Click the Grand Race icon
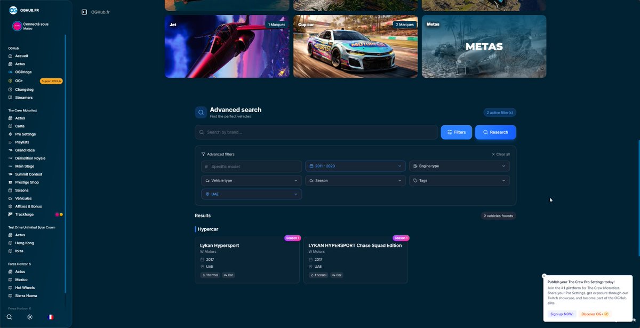Viewport: 640px width, 328px height. click(x=10, y=150)
